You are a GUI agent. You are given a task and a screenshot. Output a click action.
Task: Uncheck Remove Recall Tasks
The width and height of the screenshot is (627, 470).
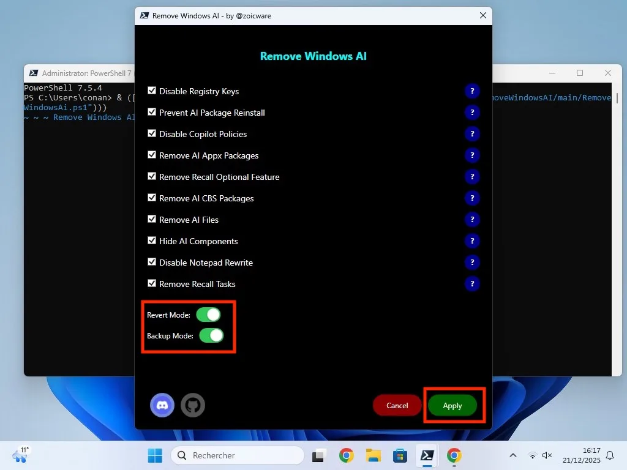click(x=152, y=283)
